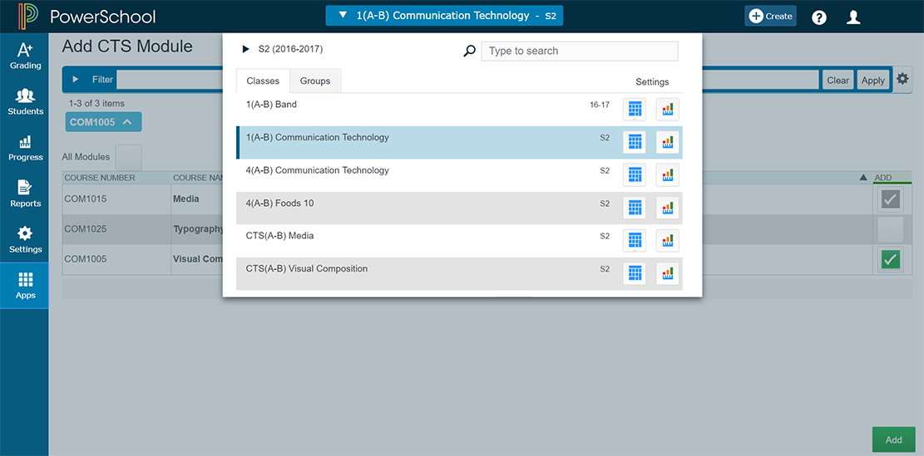Click the Create button
This screenshot has width=924, height=456.
point(770,16)
